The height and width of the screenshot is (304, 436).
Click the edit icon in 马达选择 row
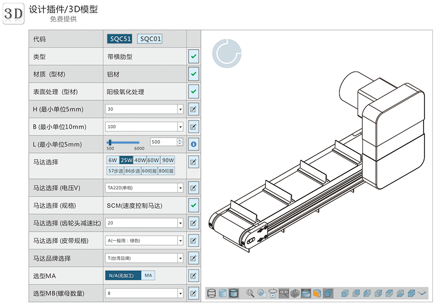point(193,162)
